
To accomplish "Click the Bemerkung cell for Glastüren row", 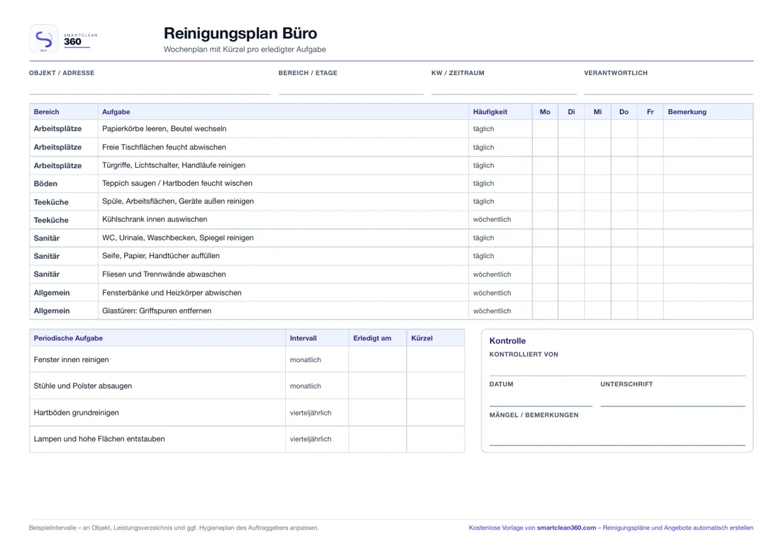I will 708,311.
